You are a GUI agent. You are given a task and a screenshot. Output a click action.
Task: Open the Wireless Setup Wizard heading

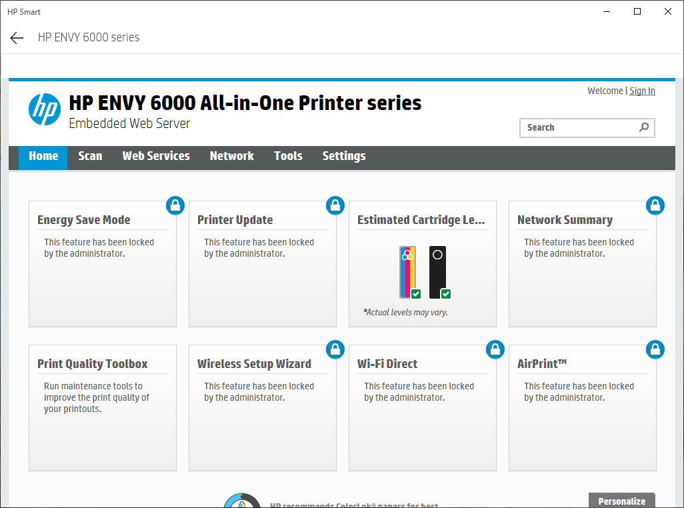[254, 364]
